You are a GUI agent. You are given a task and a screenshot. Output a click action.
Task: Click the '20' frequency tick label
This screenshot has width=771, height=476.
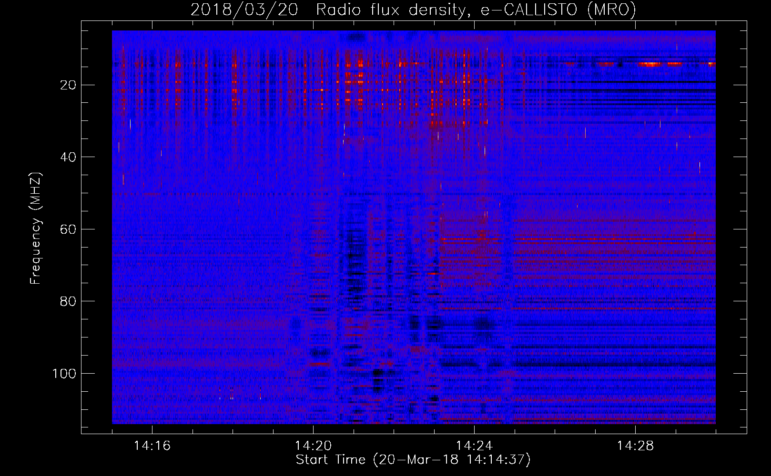click(x=68, y=85)
